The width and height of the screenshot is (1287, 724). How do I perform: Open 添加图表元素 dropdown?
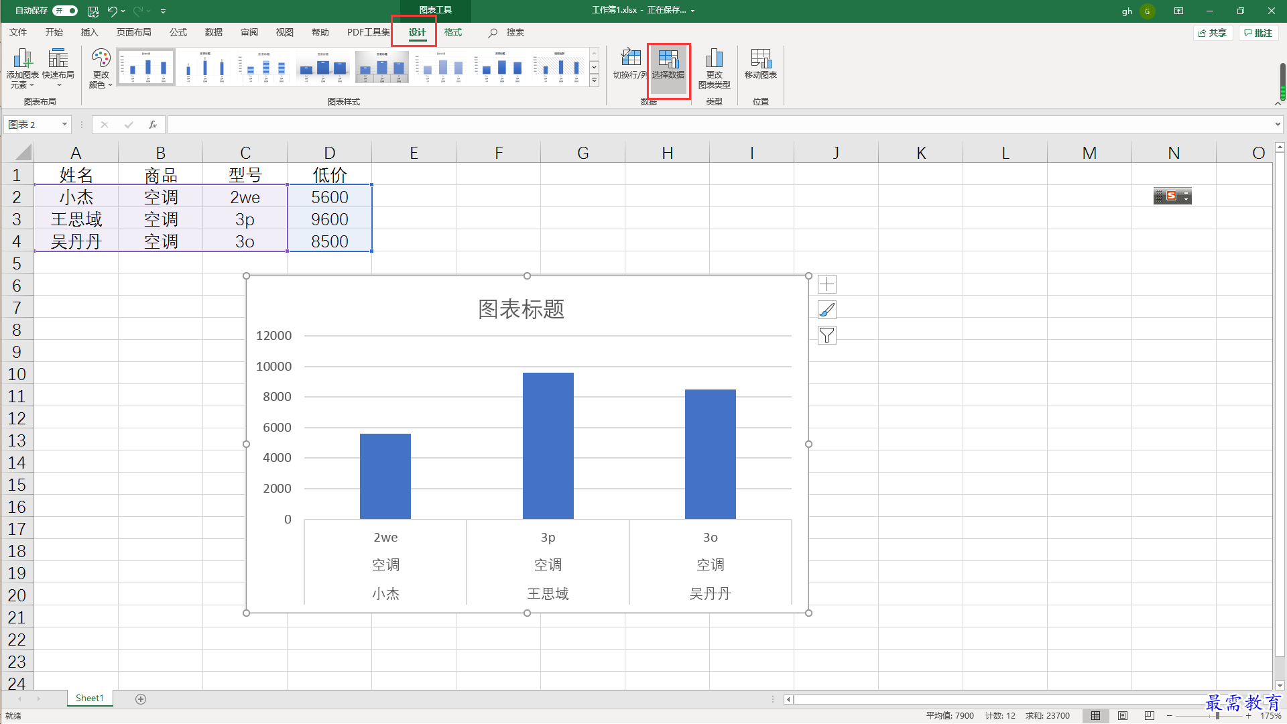click(x=22, y=68)
